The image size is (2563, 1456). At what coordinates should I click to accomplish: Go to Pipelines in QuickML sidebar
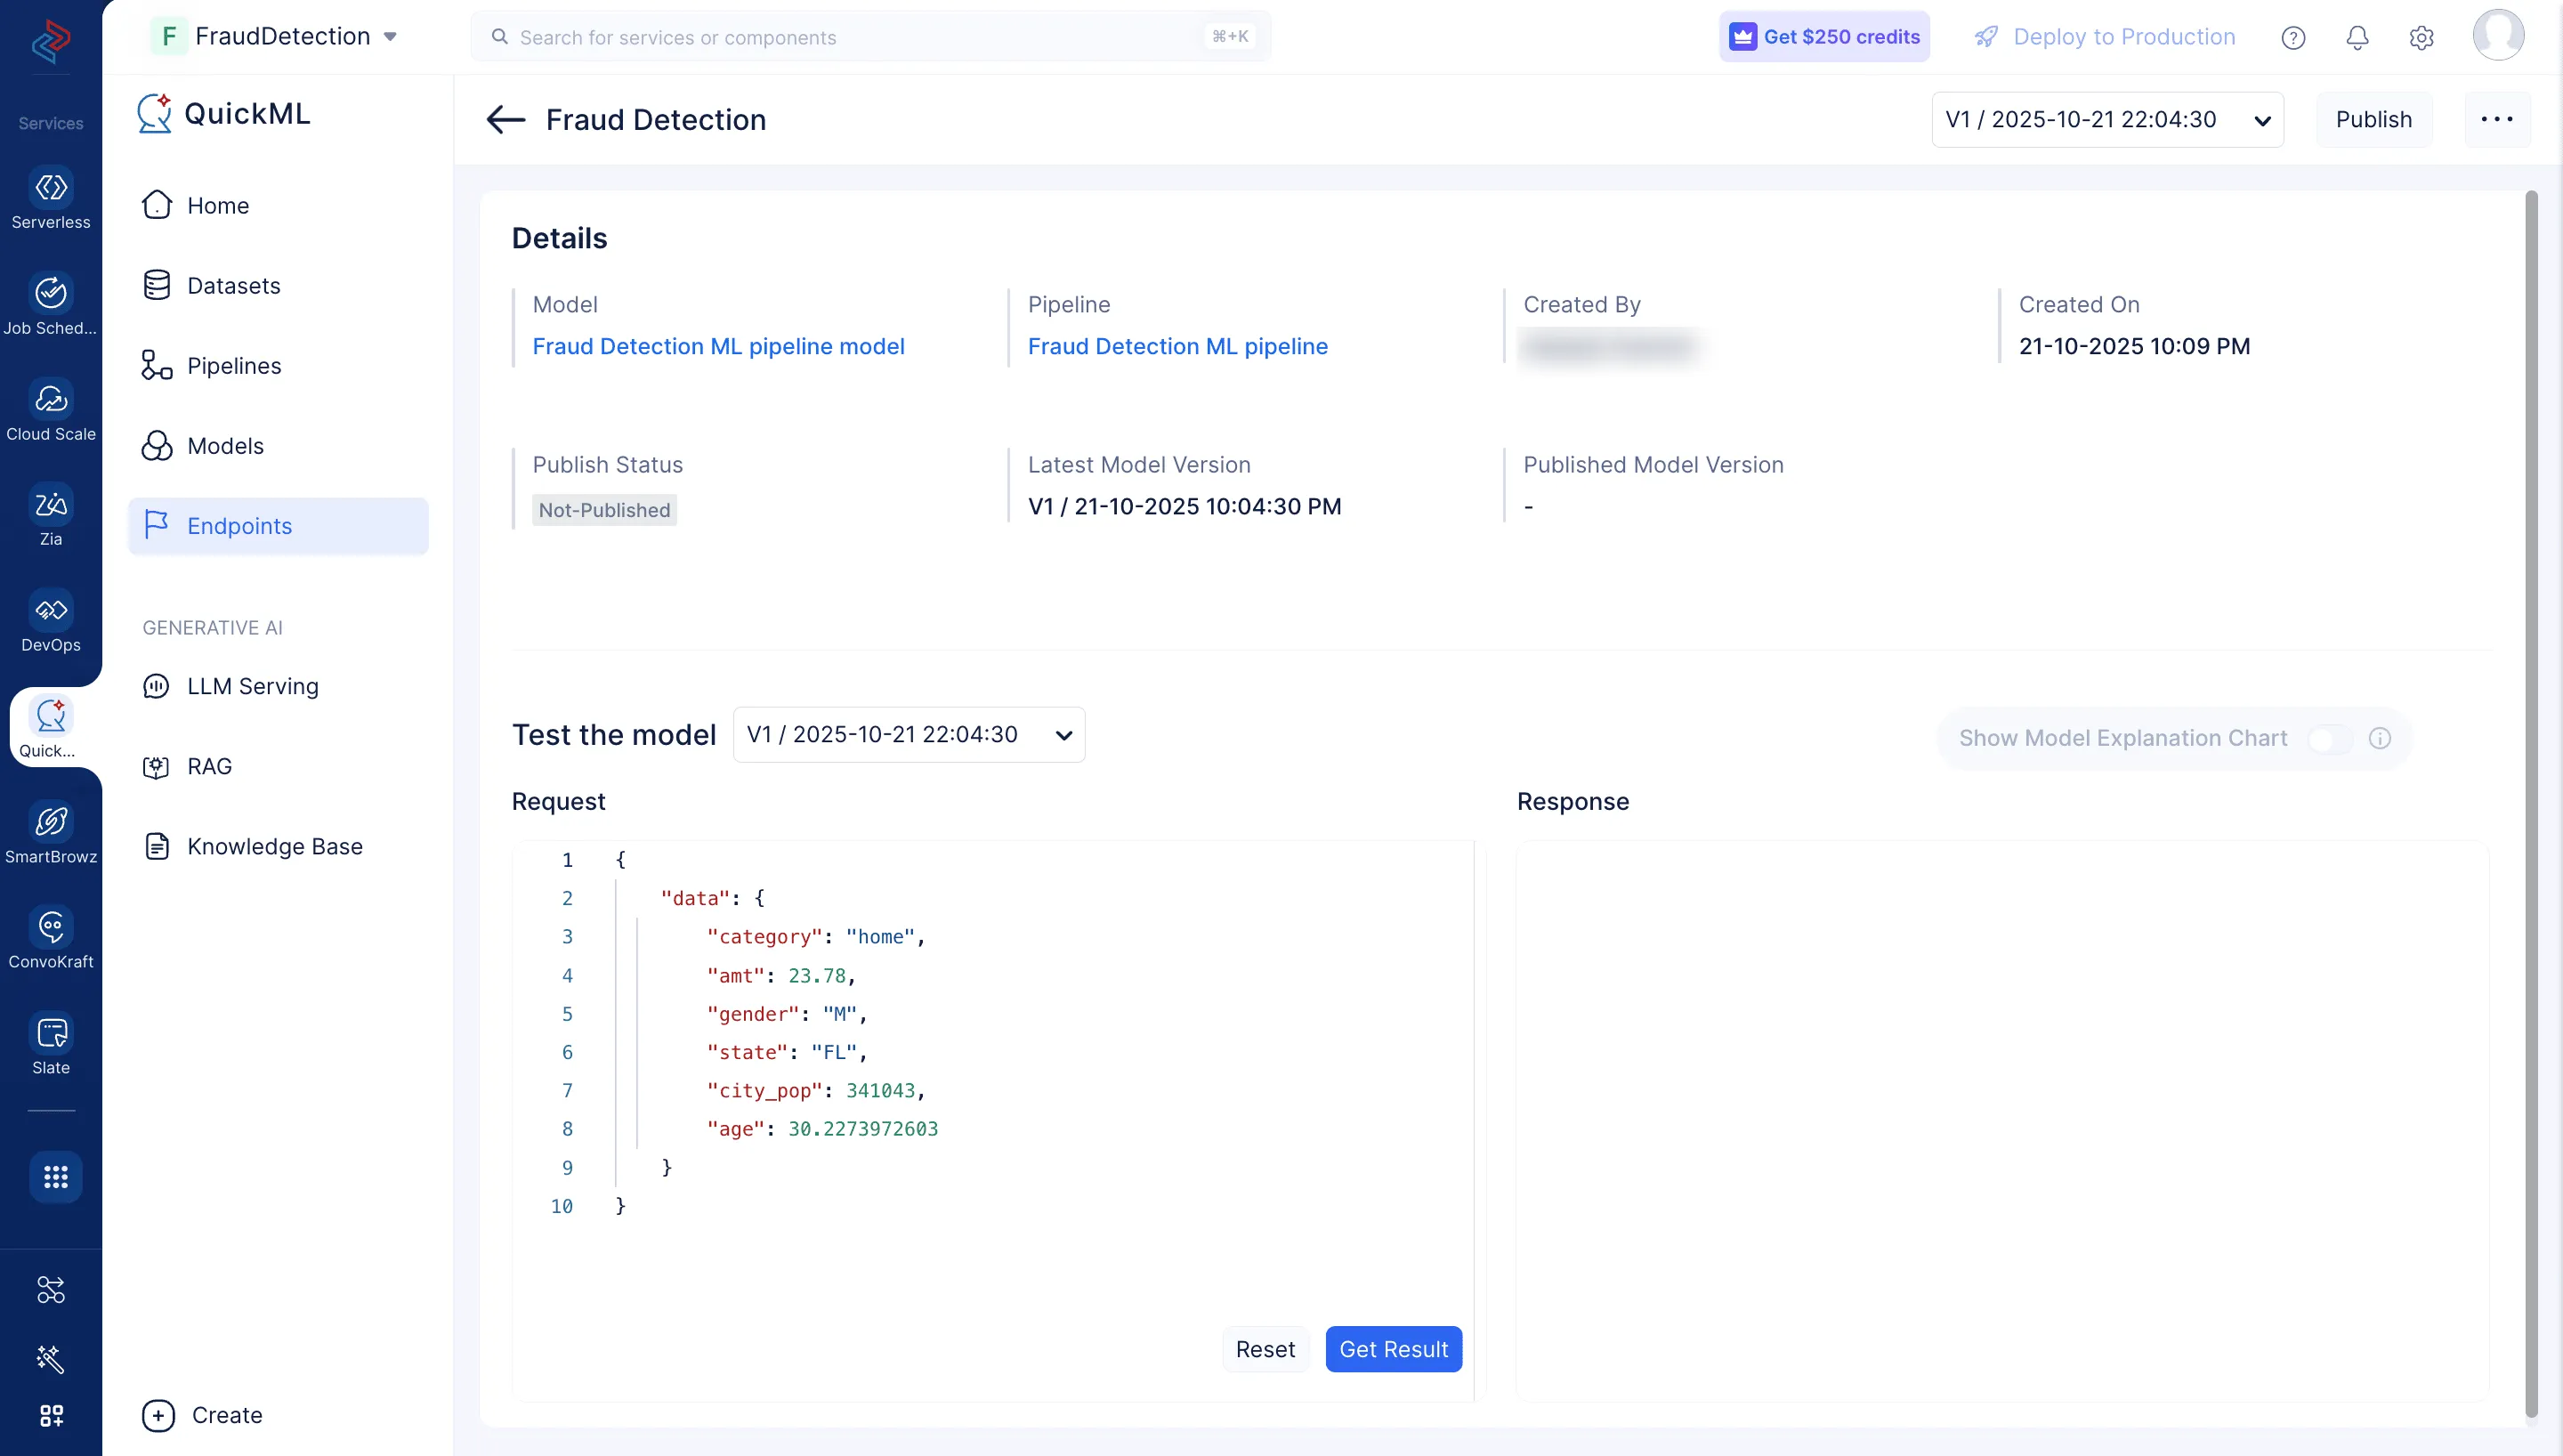pyautogui.click(x=234, y=366)
